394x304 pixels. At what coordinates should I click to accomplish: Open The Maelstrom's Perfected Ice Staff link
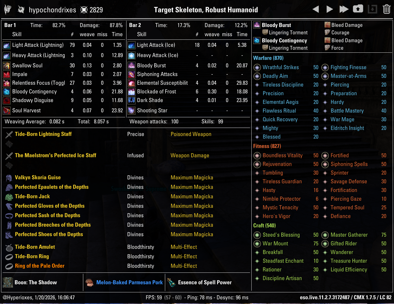coord(55,155)
